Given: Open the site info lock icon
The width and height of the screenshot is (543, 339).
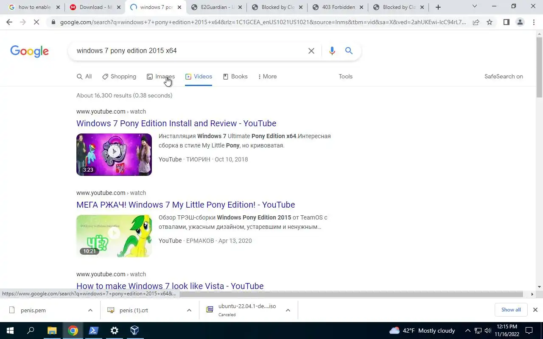Looking at the screenshot, I should (x=53, y=22).
